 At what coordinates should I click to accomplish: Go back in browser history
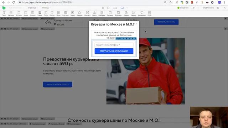click(x=4, y=2)
